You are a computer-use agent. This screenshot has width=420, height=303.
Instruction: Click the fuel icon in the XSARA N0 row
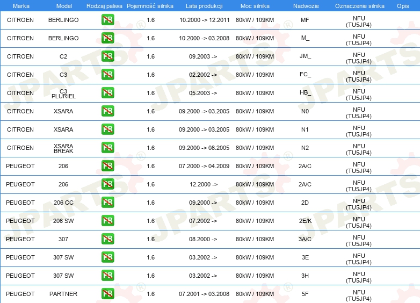pyautogui.click(x=107, y=111)
